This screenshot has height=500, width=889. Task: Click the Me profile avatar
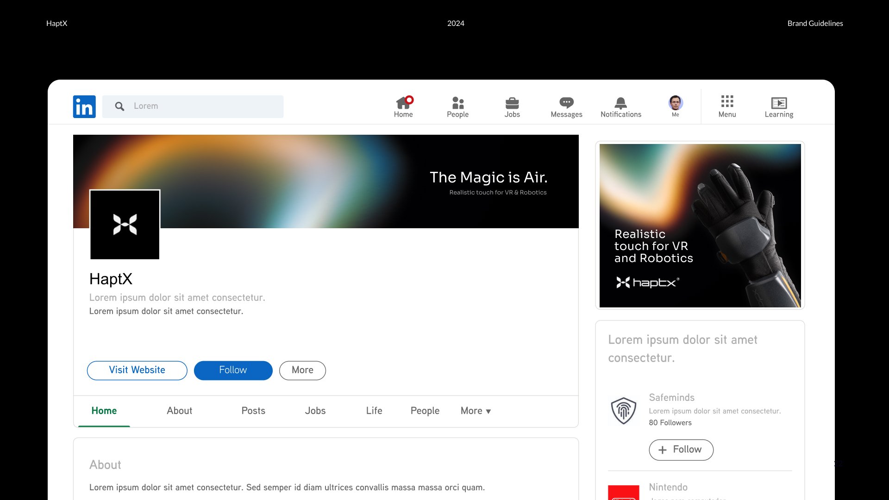click(676, 103)
